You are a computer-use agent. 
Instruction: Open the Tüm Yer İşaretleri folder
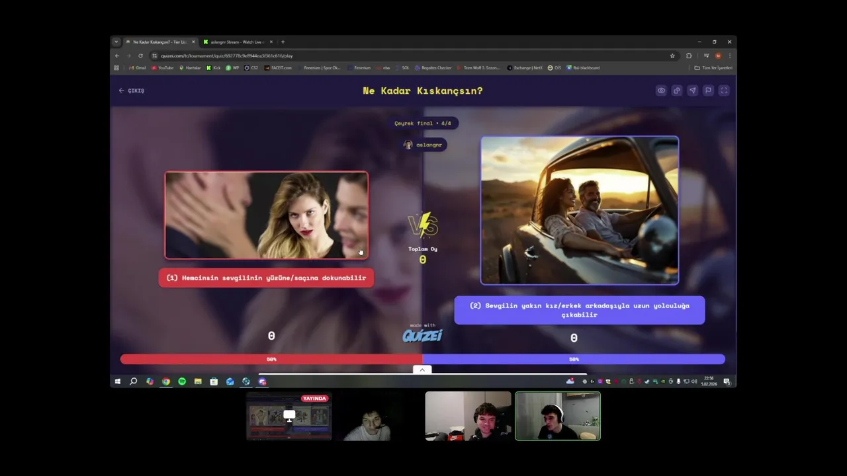pos(713,67)
